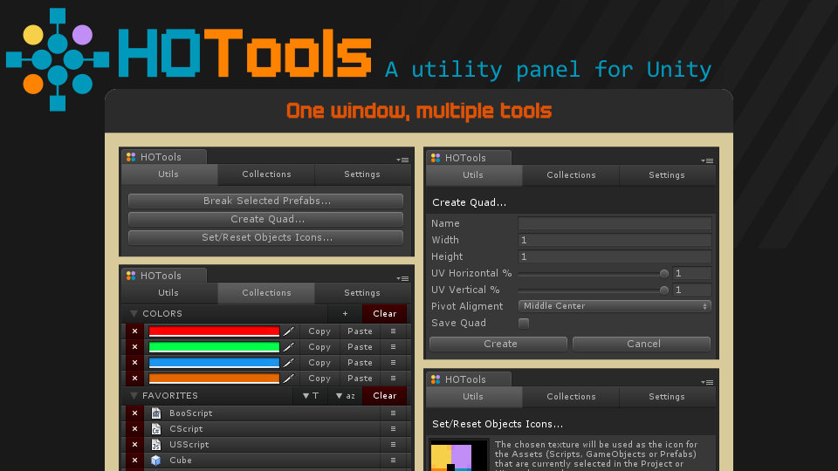Click the red color swatch
This screenshot has height=471, width=838.
pos(214,331)
